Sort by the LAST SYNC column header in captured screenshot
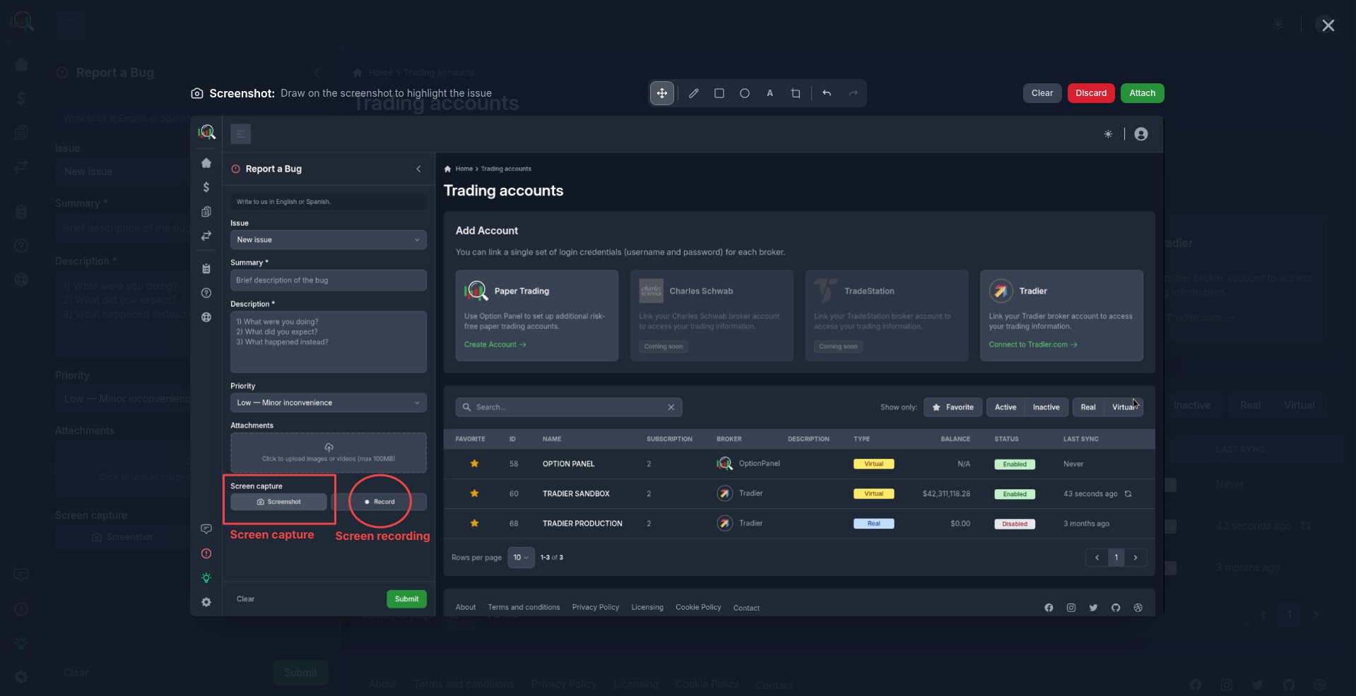1356x696 pixels. pos(1081,439)
